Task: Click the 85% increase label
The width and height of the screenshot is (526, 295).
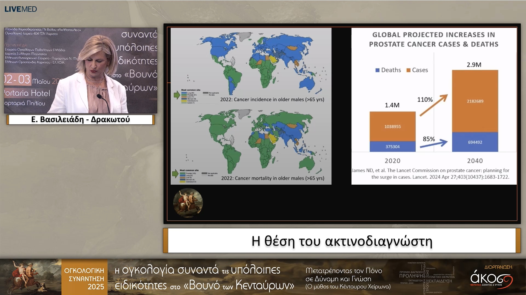Action: (x=429, y=139)
